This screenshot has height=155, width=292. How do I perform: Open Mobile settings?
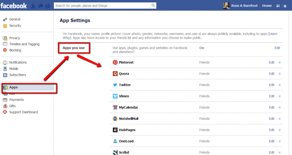(14, 69)
